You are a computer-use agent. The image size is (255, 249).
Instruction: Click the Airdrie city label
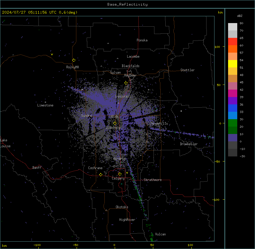[x=120, y=159]
